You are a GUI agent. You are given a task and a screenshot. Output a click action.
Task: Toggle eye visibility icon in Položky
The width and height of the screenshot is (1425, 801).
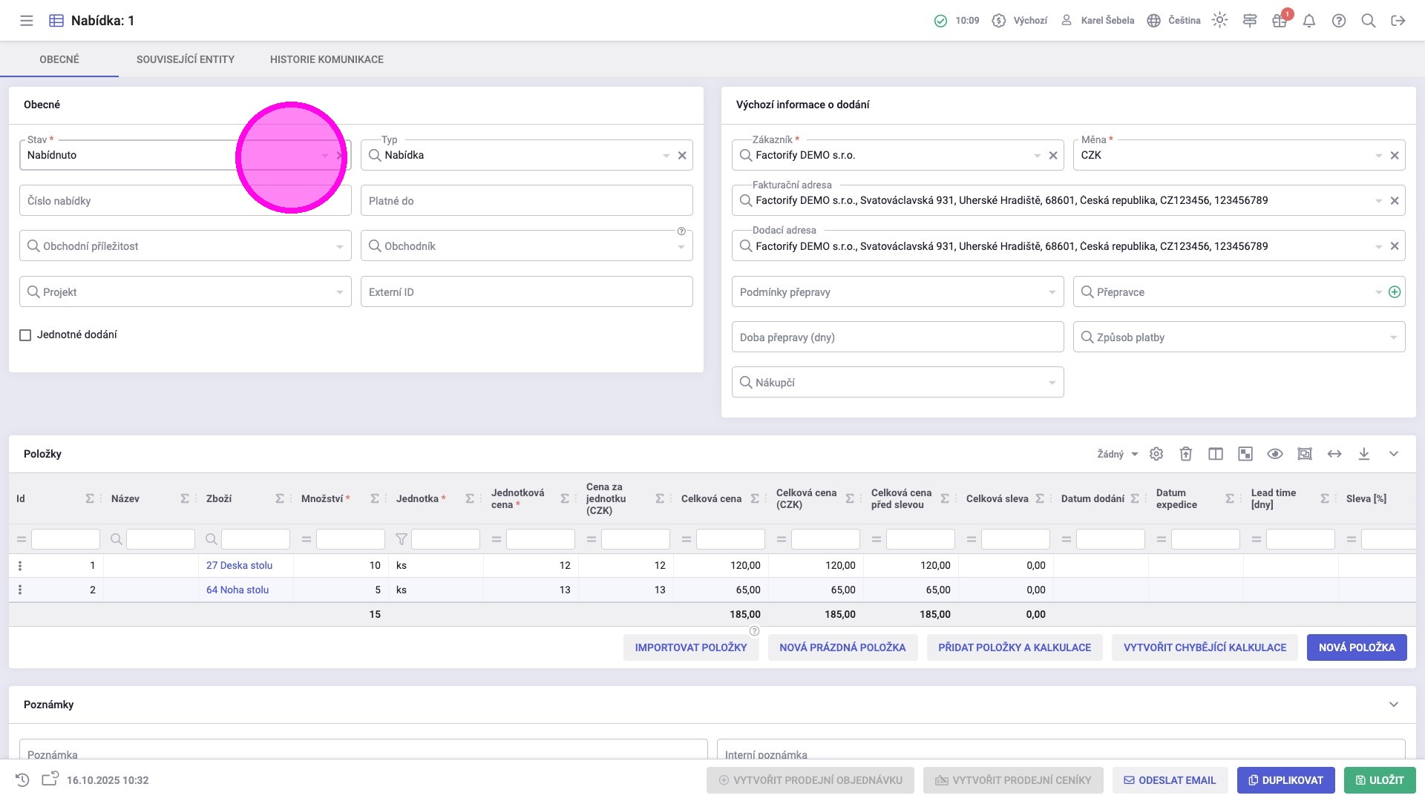pyautogui.click(x=1275, y=454)
